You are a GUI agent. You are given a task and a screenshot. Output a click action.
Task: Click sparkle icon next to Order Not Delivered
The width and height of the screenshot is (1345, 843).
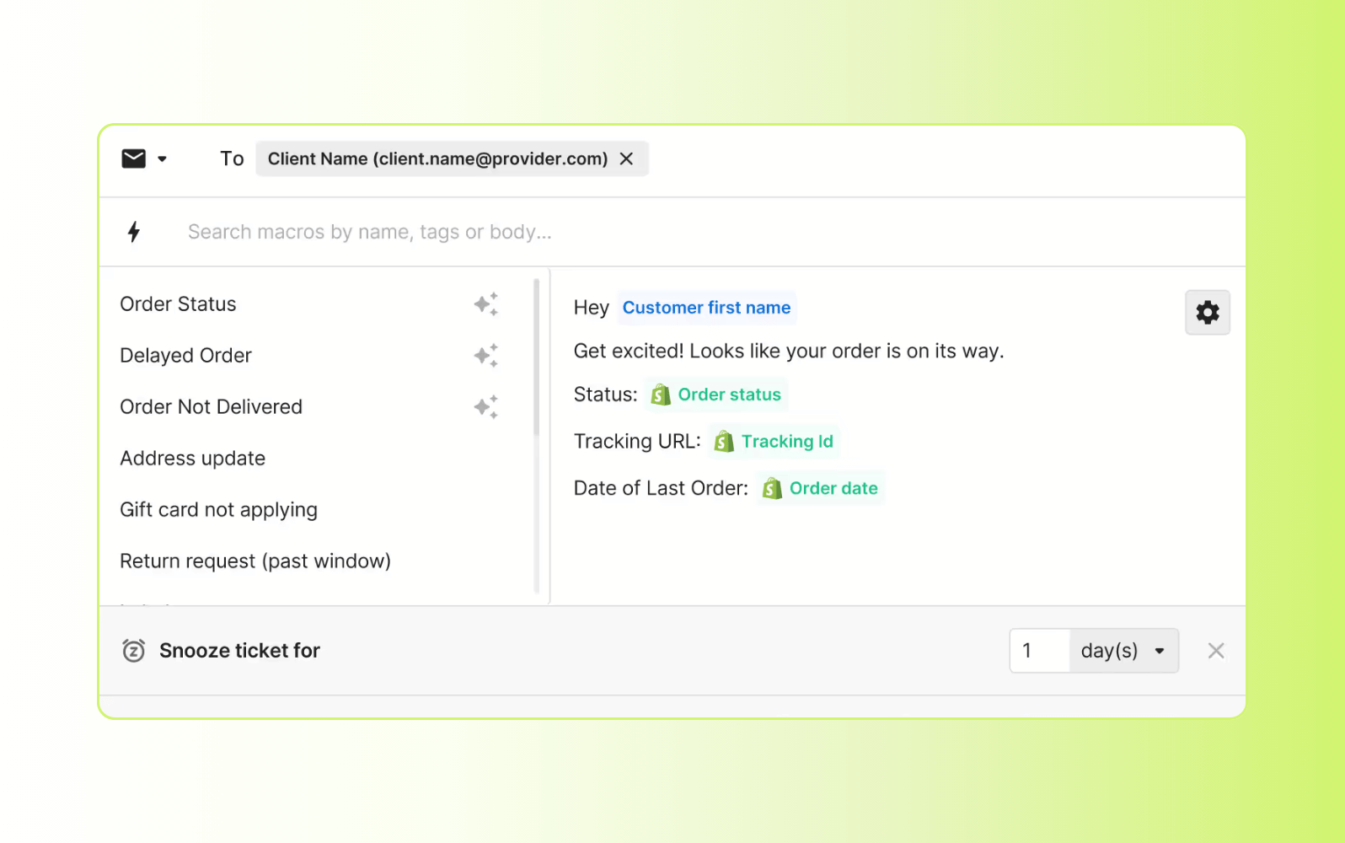(485, 407)
